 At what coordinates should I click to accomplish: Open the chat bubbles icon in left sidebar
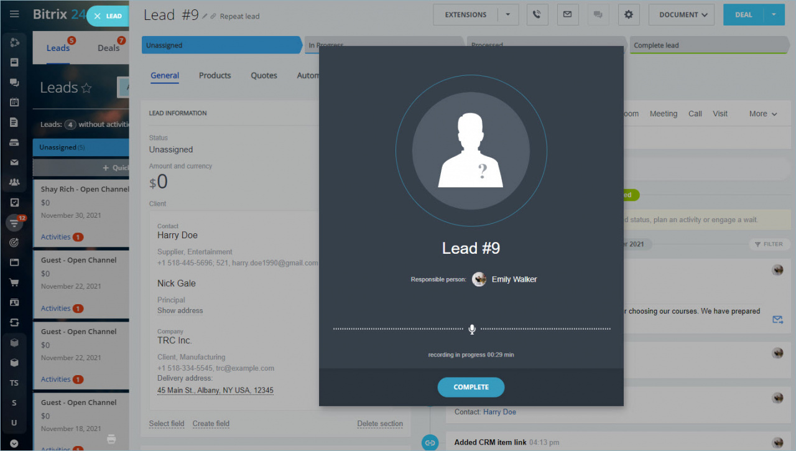14,82
